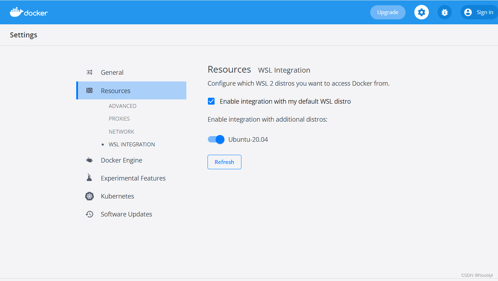Click 'Enable integration with my default WSL distro' label
This screenshot has width=498, height=281.
coord(285,101)
